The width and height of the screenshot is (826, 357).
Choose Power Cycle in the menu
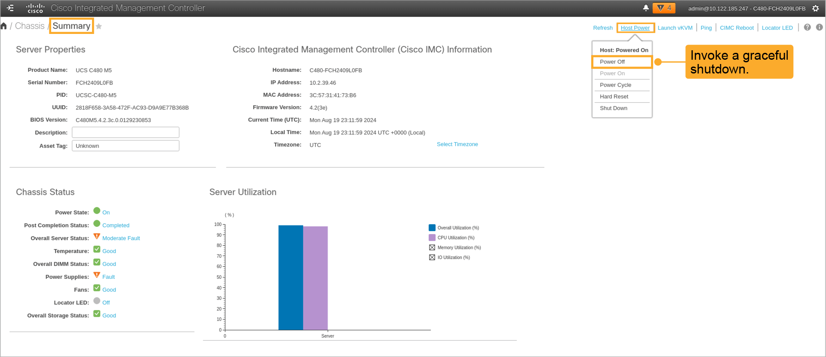click(x=622, y=85)
